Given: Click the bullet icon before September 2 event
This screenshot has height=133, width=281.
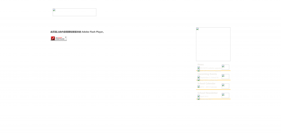Looking at the screenshot, I should (199, 77).
